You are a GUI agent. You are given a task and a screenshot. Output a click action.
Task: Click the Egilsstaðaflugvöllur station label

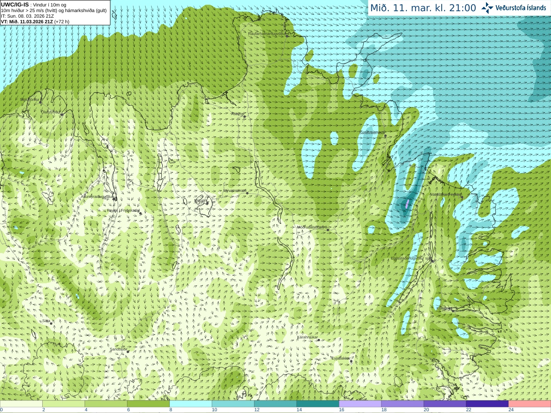tap(411, 258)
